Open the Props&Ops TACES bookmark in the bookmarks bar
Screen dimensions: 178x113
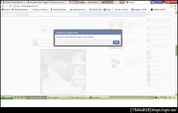pos(140,10)
